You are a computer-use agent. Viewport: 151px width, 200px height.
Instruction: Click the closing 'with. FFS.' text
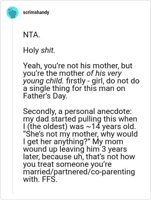(40, 179)
